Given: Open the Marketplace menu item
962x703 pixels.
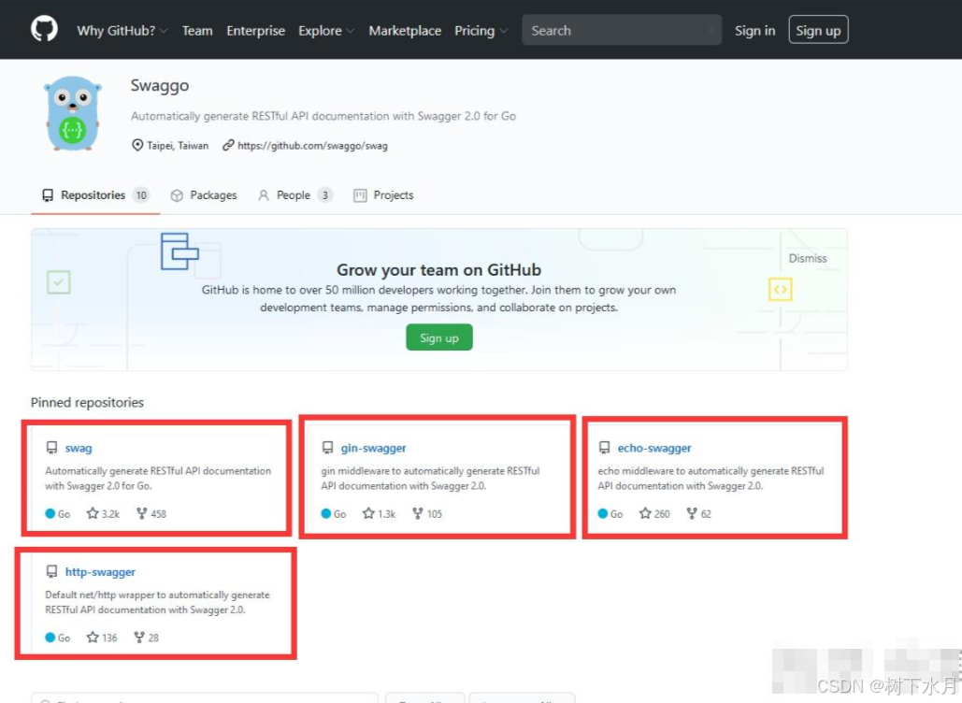Looking at the screenshot, I should [405, 30].
